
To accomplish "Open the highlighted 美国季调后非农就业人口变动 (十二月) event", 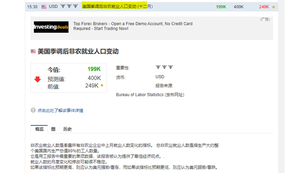I will click(118, 6).
